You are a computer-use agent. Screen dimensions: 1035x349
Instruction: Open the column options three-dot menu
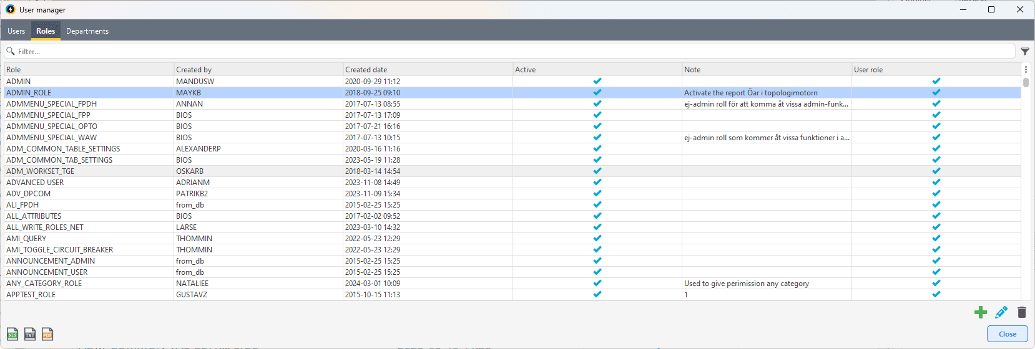click(x=1026, y=69)
